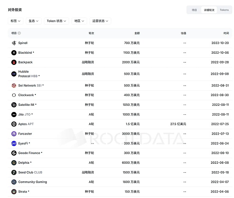The image size is (234, 198).
Task: Open the Strata project link
Action: pos(23,192)
